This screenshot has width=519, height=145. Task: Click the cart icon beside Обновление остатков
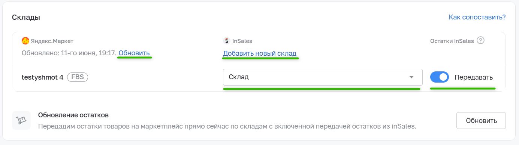[x=21, y=120]
